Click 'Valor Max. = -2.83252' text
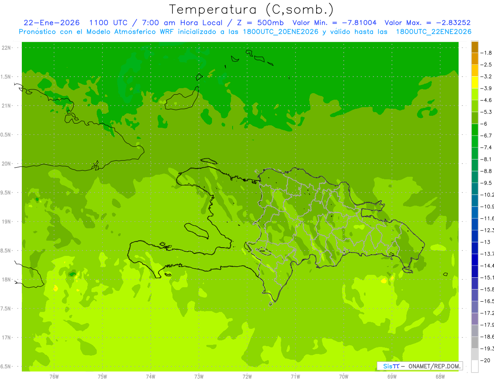Image resolution: width=494 pixels, height=382 pixels. click(427, 23)
